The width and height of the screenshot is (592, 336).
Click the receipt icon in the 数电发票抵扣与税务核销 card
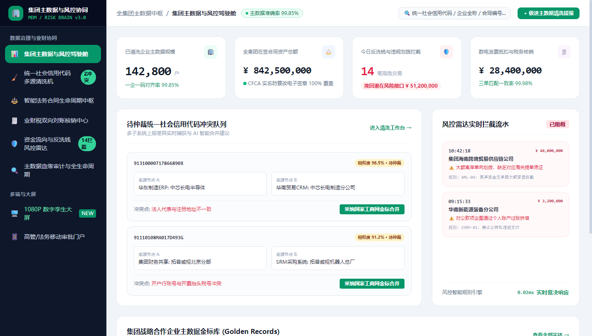click(x=564, y=52)
